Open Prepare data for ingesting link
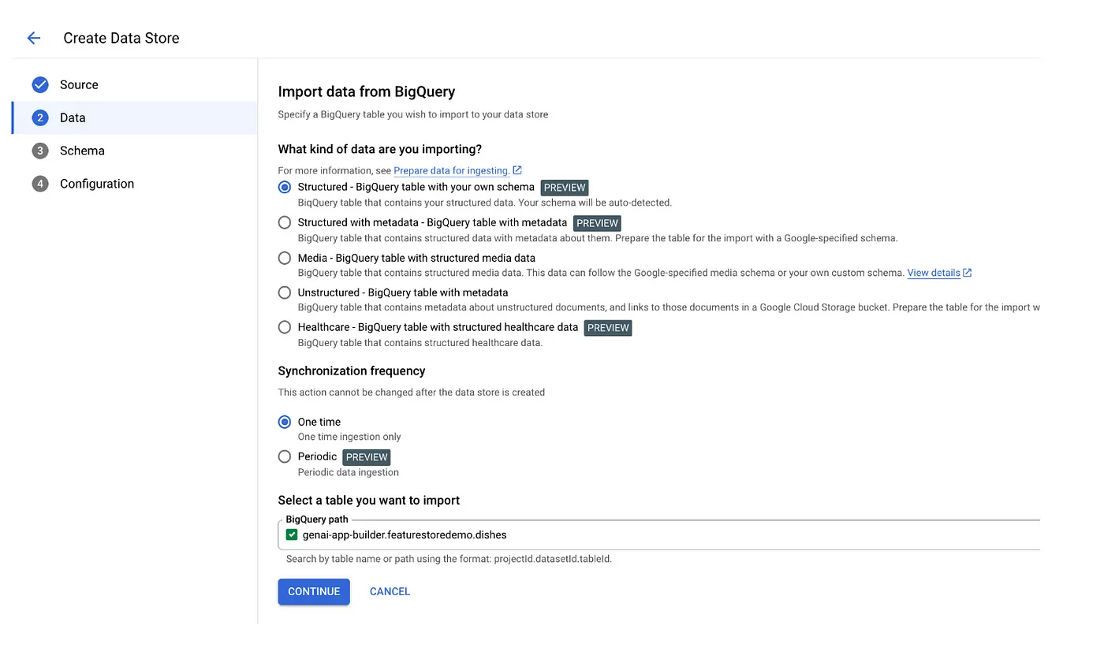This screenshot has height=648, width=1104. [x=451, y=170]
